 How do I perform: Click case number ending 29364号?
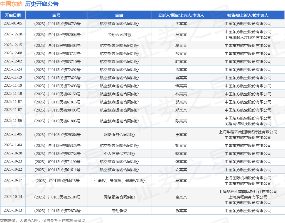(57, 135)
